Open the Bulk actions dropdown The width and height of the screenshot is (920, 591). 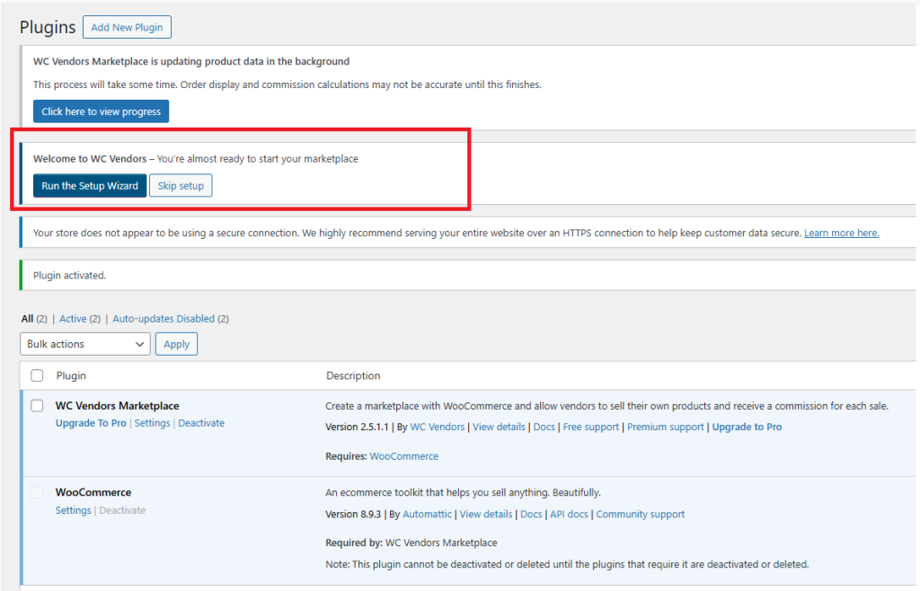click(84, 344)
